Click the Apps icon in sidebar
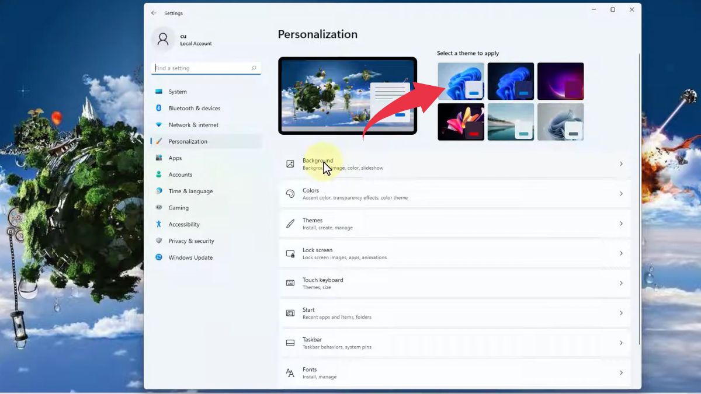Viewport: 701px width, 394px height. pyautogui.click(x=159, y=158)
